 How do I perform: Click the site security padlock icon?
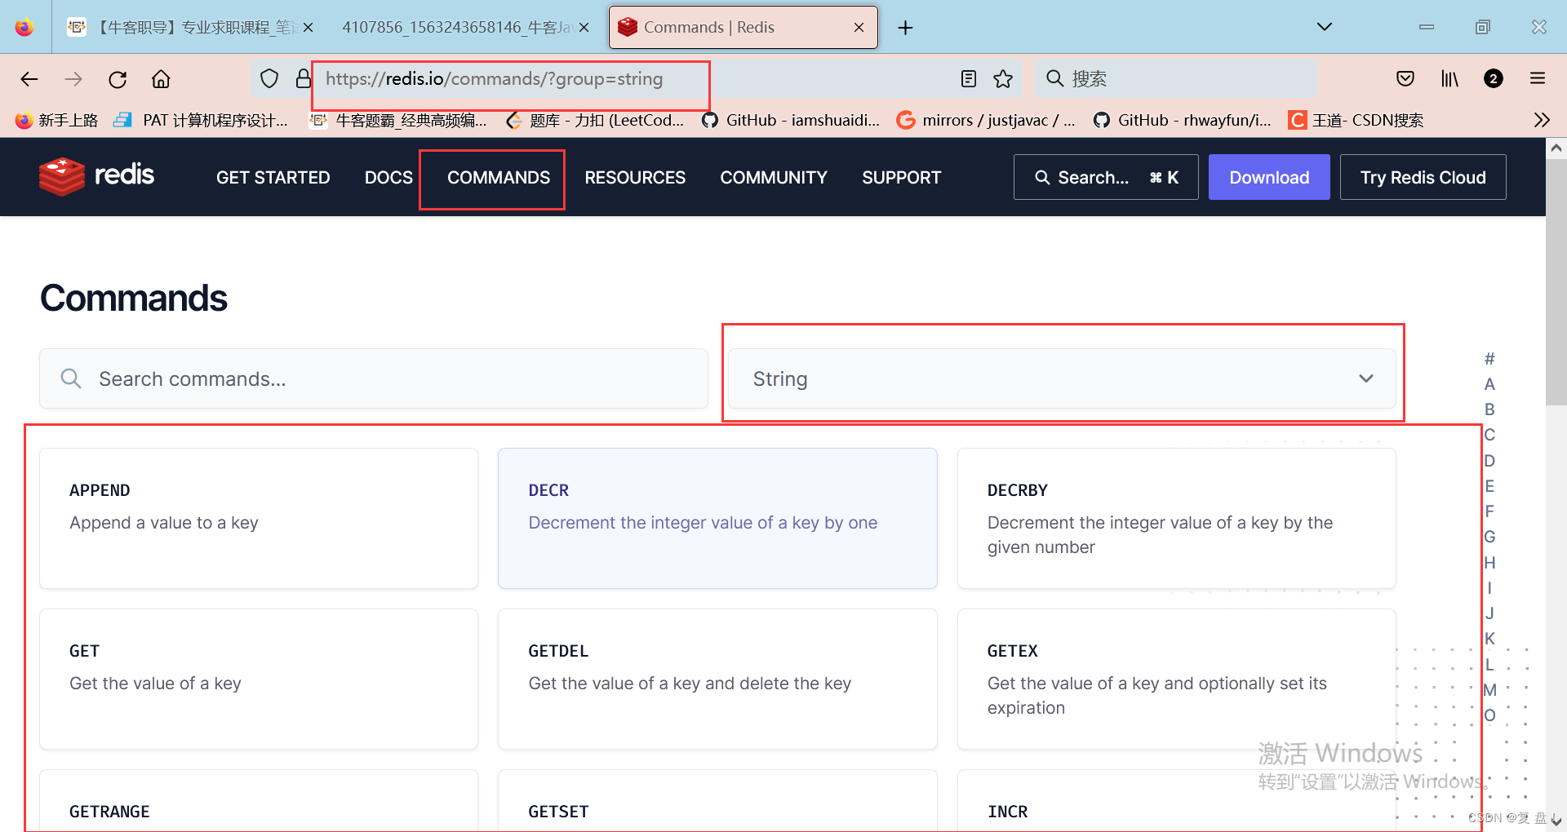(304, 78)
